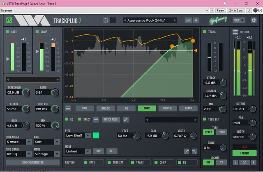Click the THRESHOLD knob
This screenshot has height=172, width=263.
pyautogui.click(x=26, y=92)
